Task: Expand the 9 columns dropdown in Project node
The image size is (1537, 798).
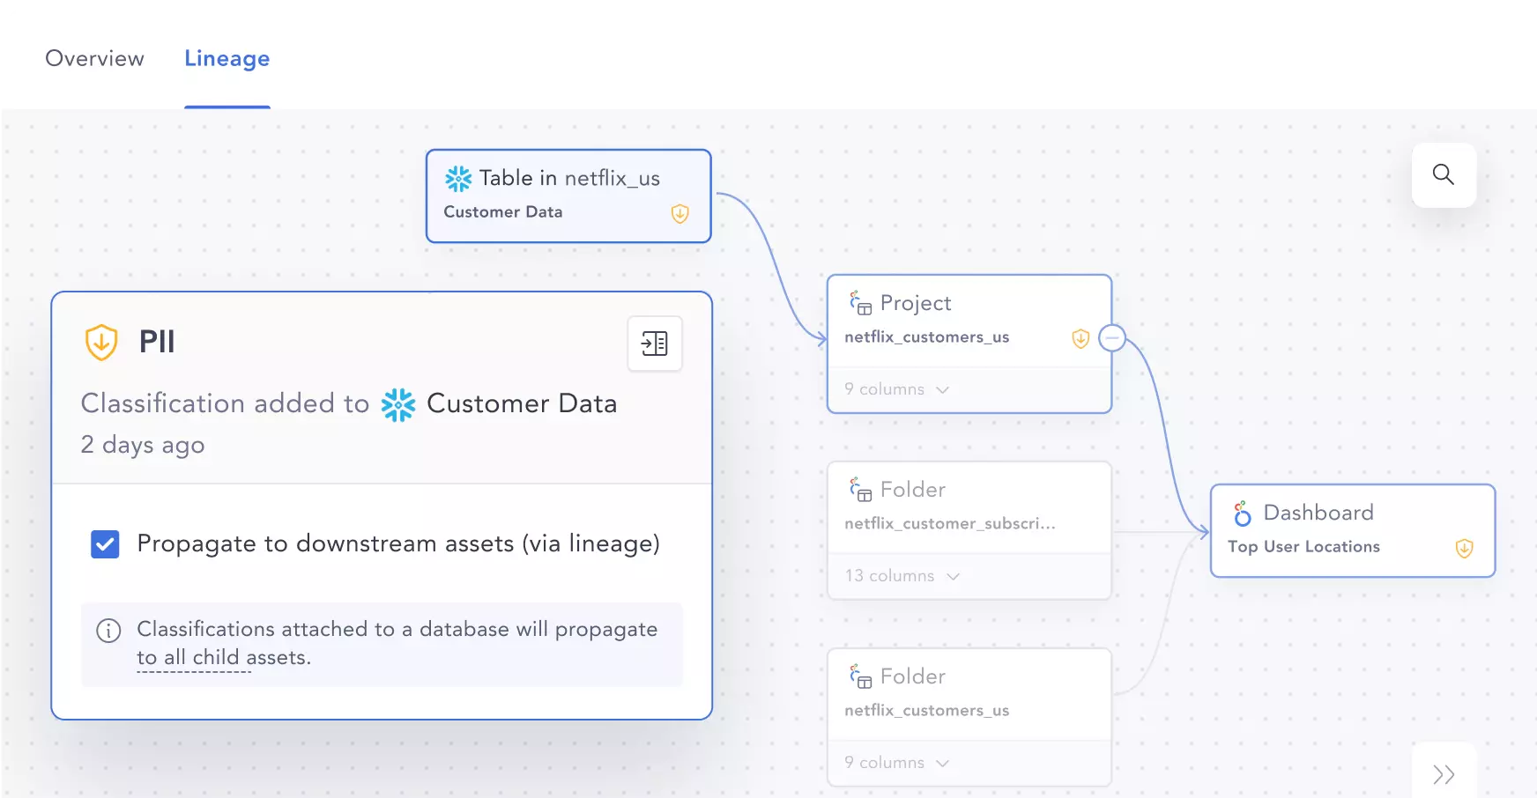Action: [896, 389]
